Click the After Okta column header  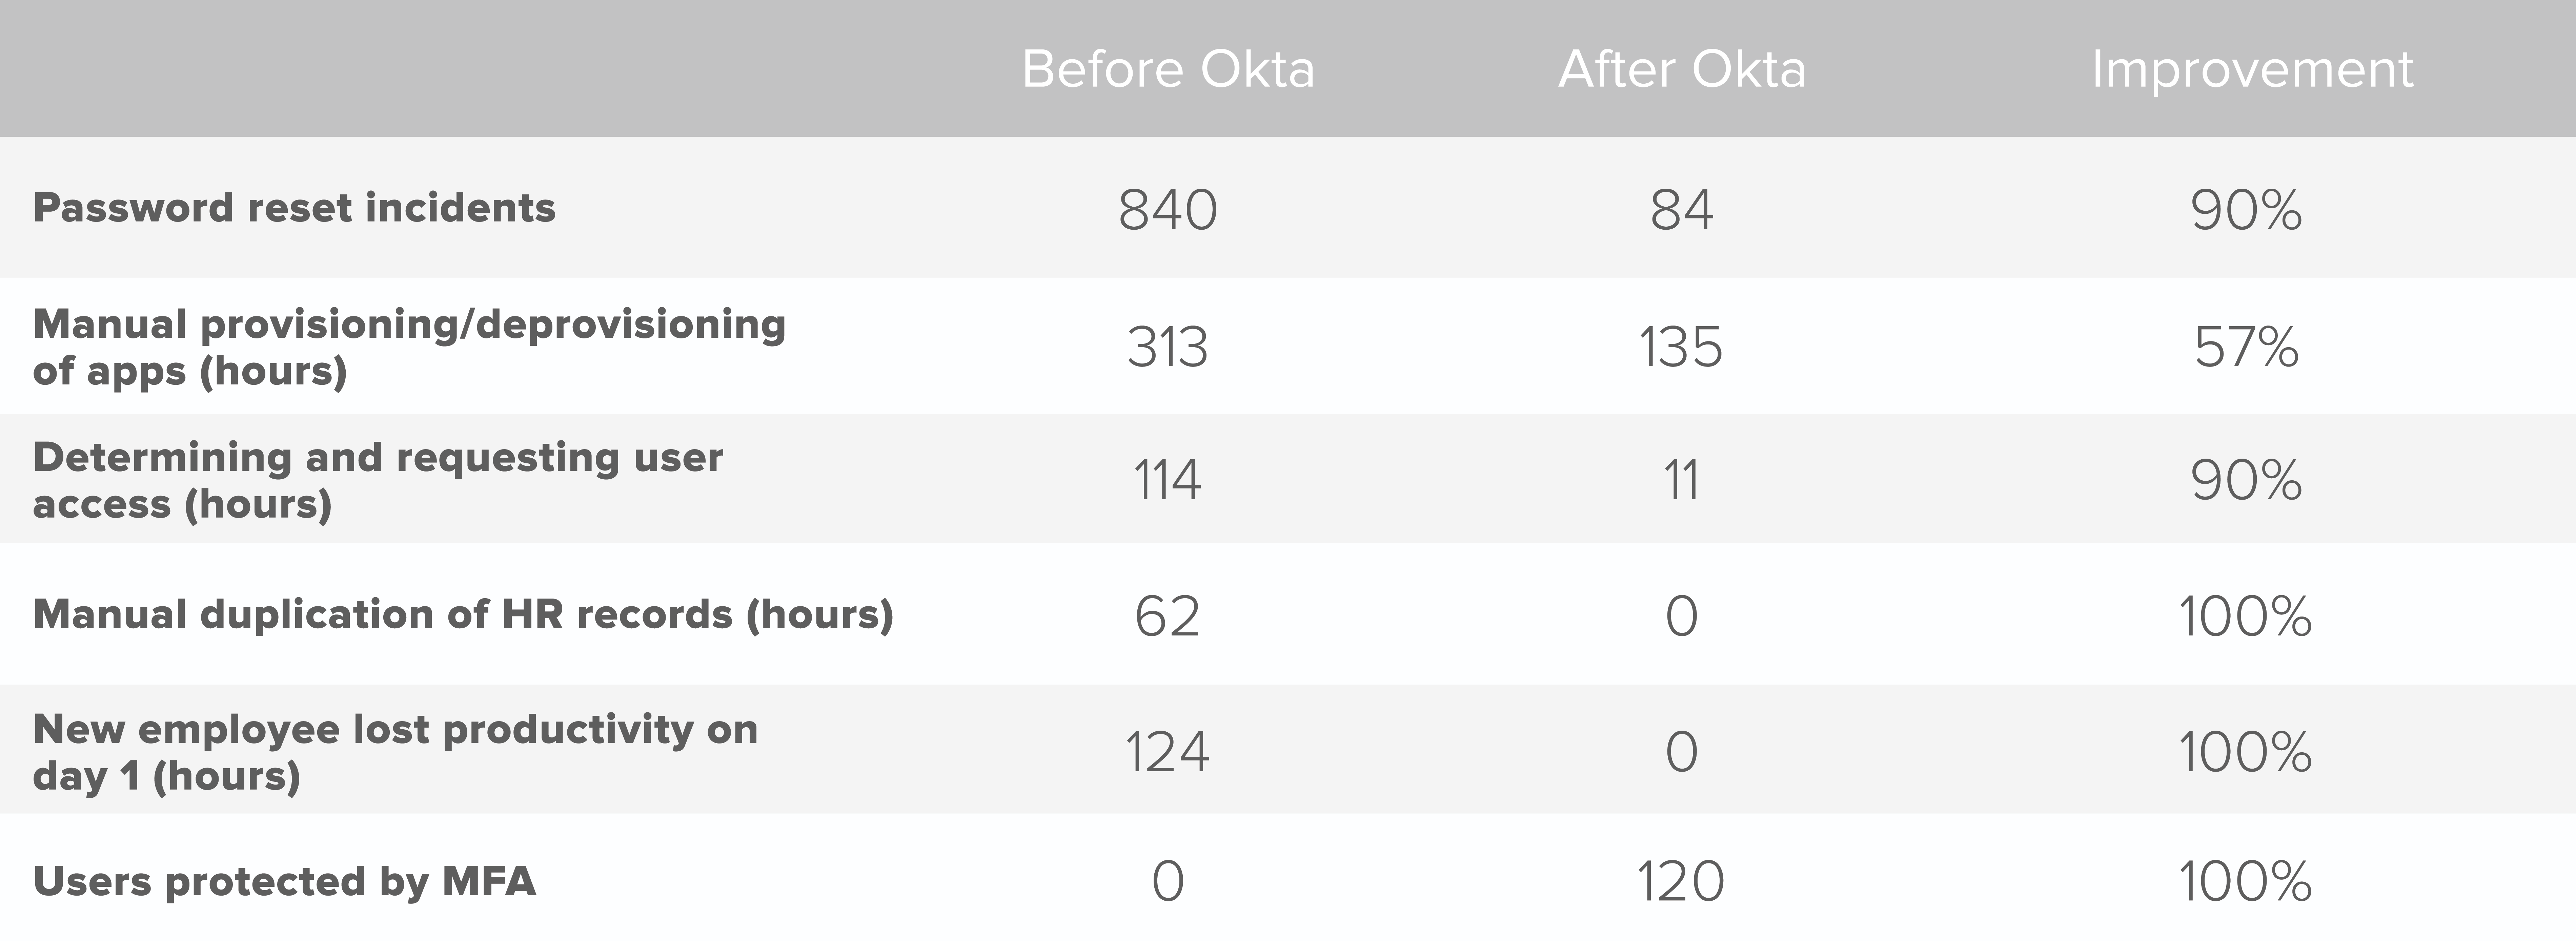[1682, 69]
